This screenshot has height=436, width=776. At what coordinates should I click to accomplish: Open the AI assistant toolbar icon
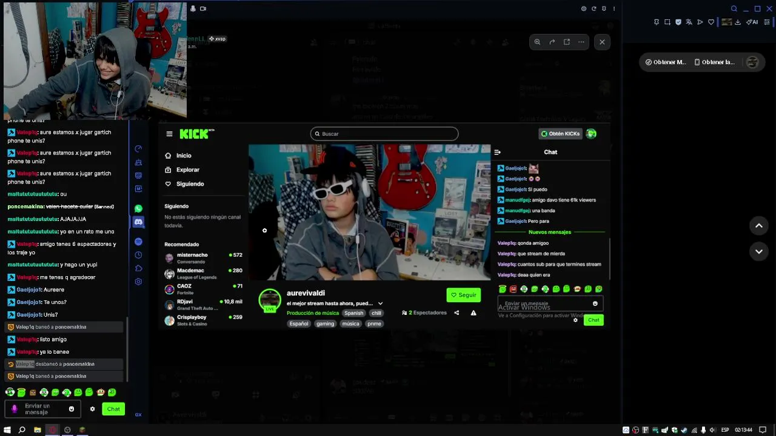point(752,22)
